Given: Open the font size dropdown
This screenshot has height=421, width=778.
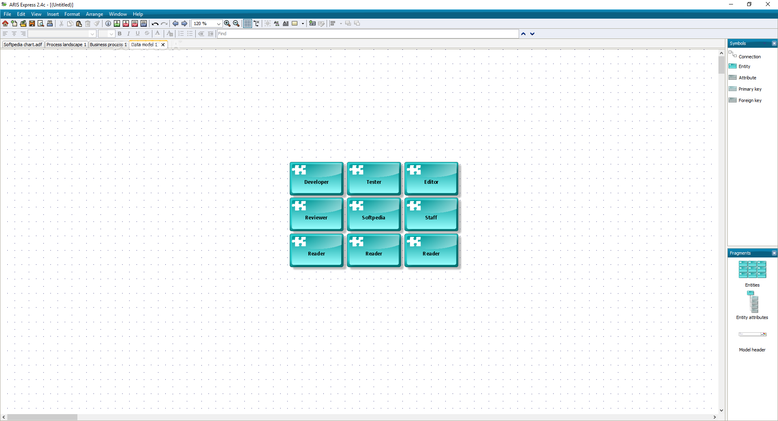Looking at the screenshot, I should tap(111, 34).
